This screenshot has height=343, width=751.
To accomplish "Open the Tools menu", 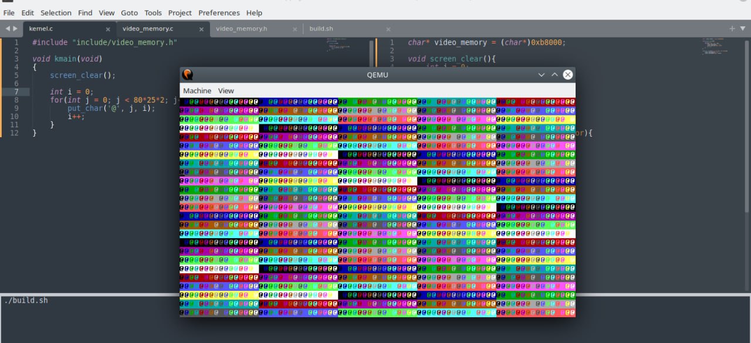I will click(x=153, y=12).
